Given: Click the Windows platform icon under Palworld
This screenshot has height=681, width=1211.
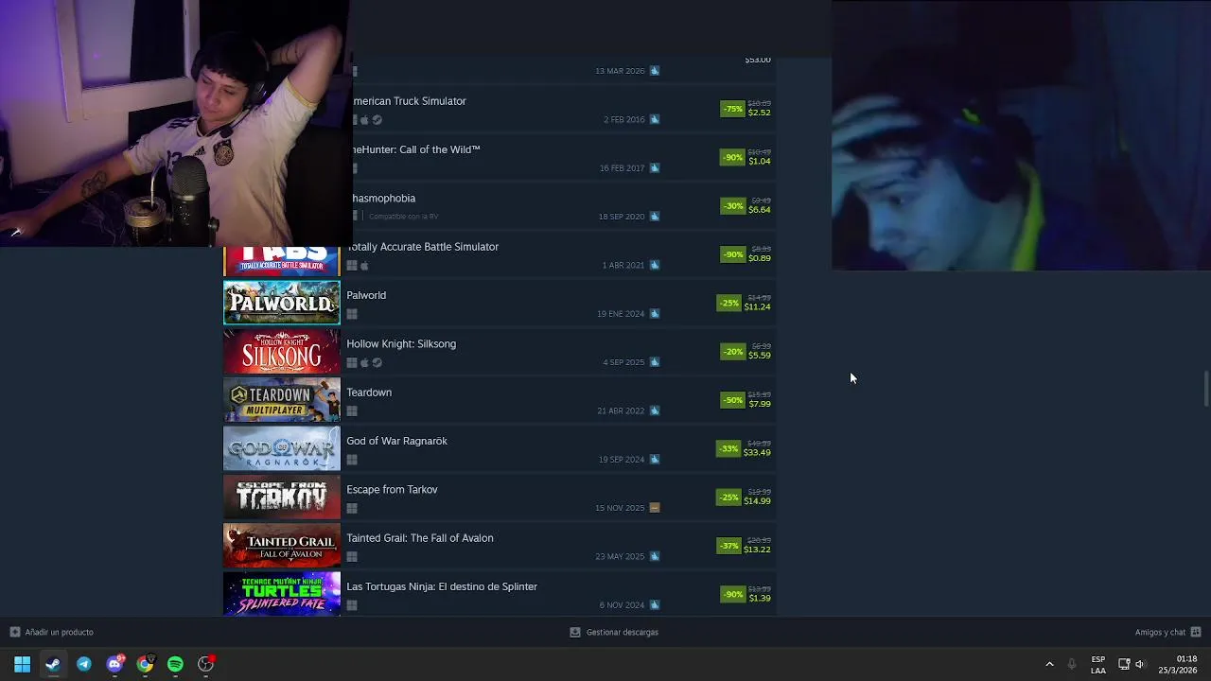Looking at the screenshot, I should 352,314.
